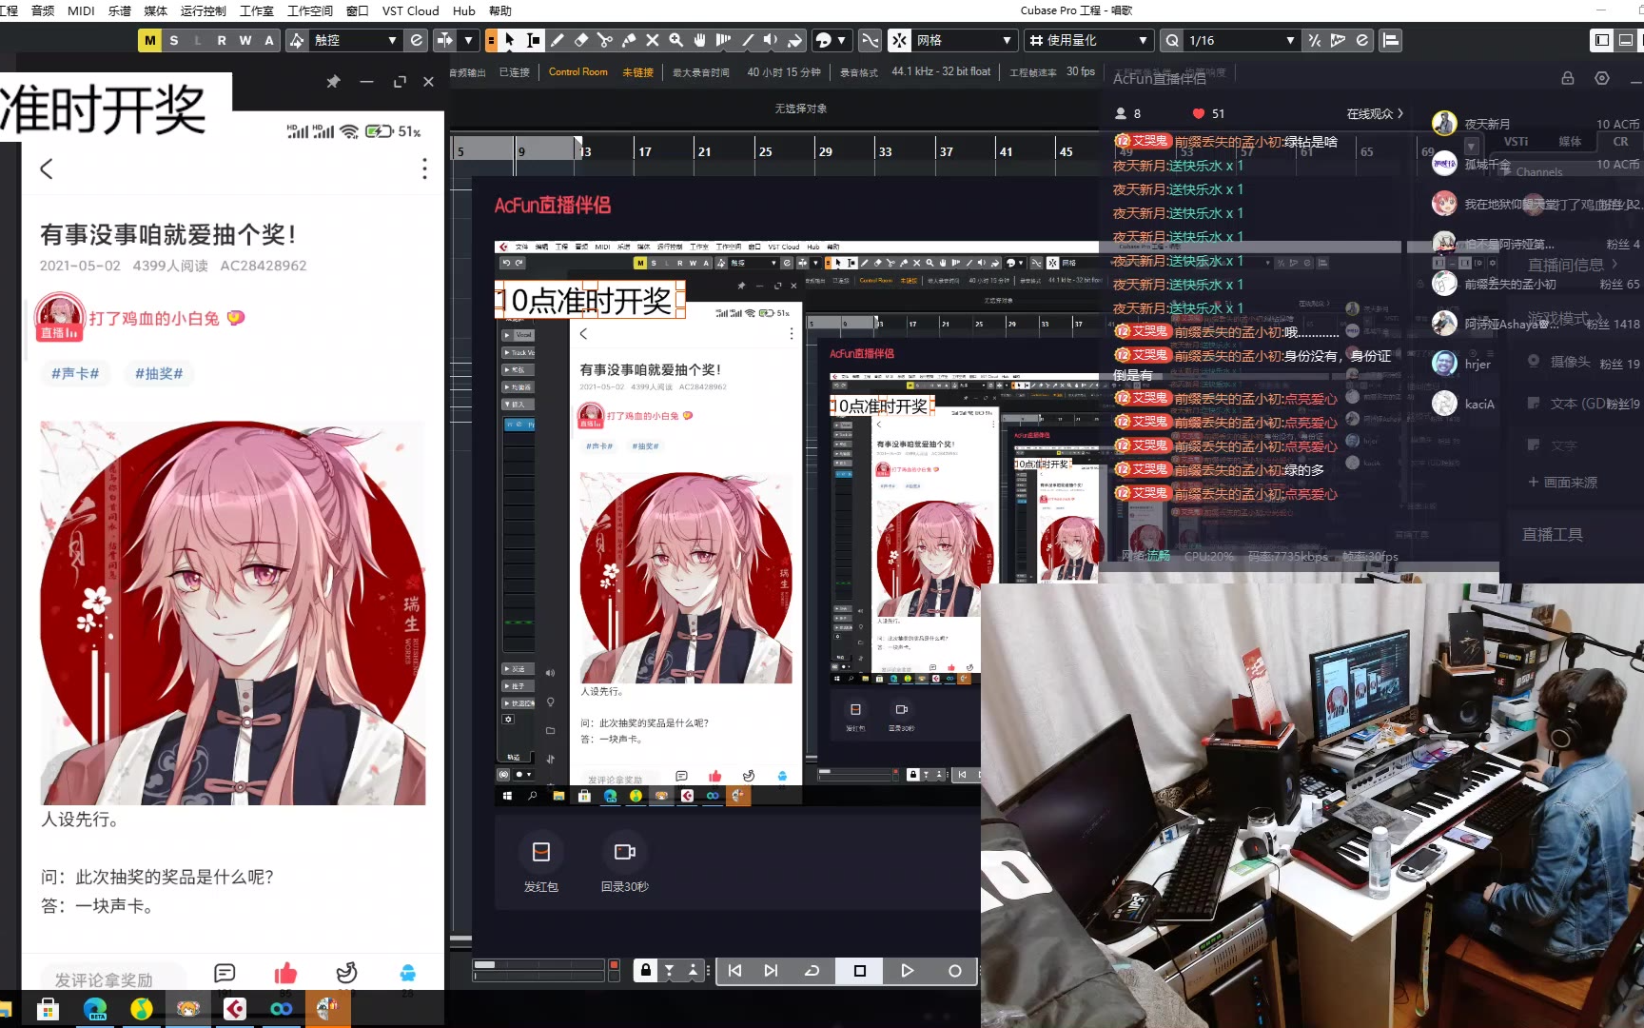
Task: Click the red thumbs-up like icon
Action: (x=285, y=973)
